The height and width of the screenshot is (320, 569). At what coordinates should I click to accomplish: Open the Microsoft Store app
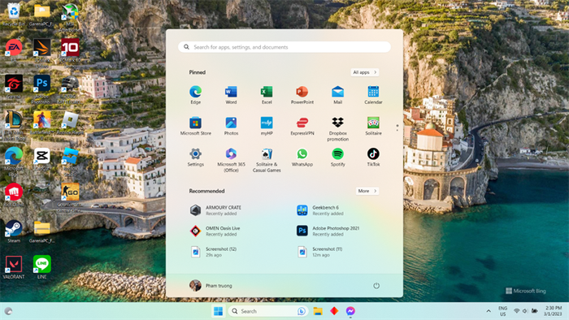point(195,126)
